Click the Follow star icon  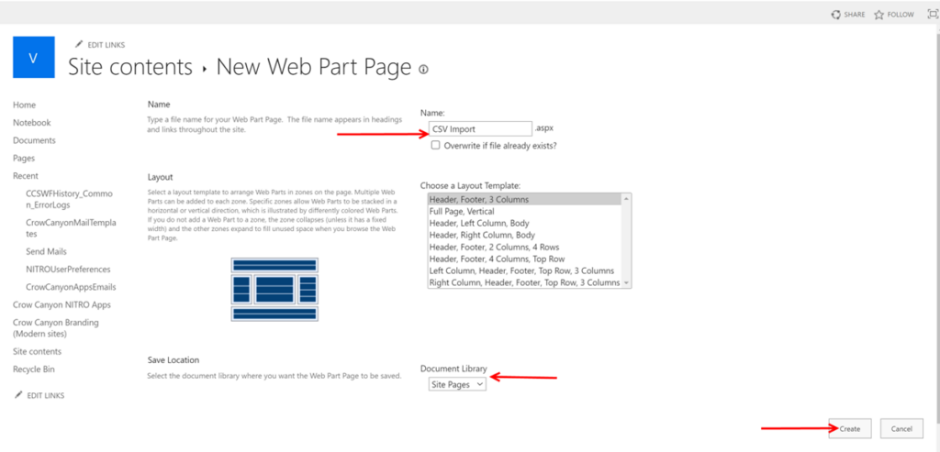pyautogui.click(x=878, y=15)
